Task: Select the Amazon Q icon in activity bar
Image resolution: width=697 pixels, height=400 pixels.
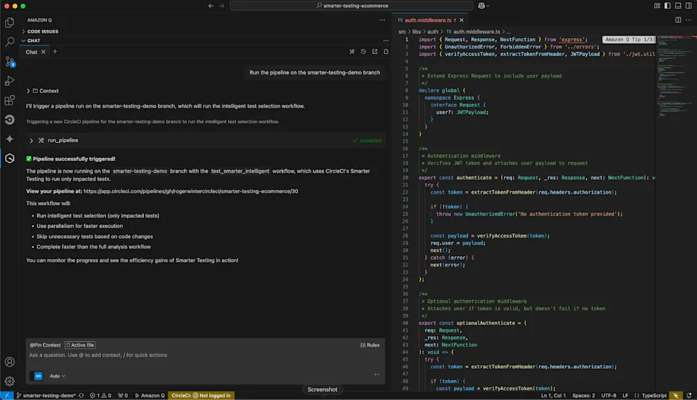Action: [x=9, y=158]
